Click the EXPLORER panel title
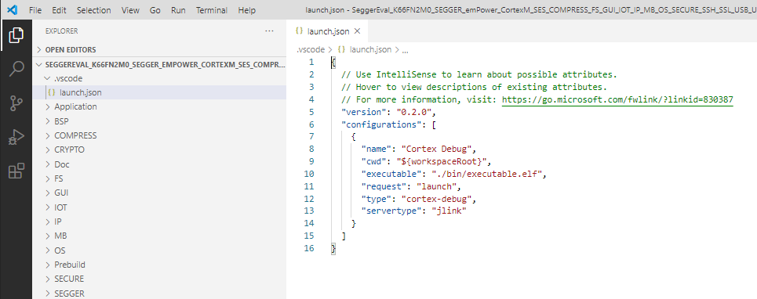The width and height of the screenshot is (757, 299). (61, 31)
